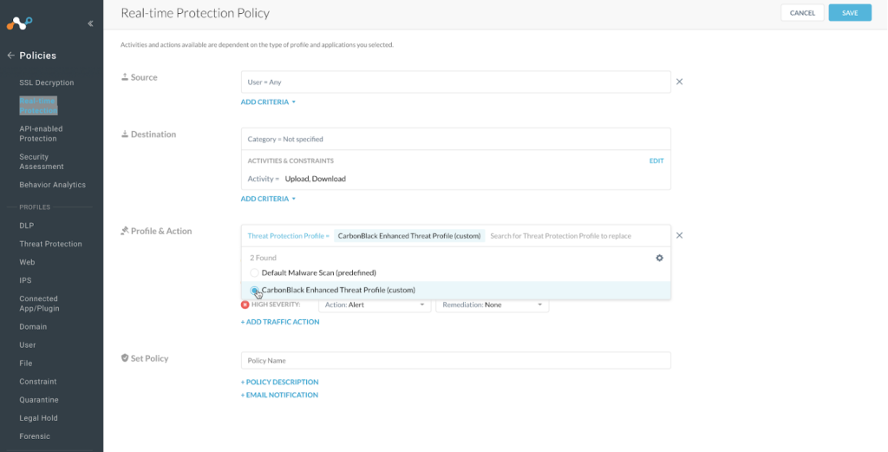Image resolution: width=888 pixels, height=452 pixels.
Task: Open the IPS profile section
Action: 25,280
